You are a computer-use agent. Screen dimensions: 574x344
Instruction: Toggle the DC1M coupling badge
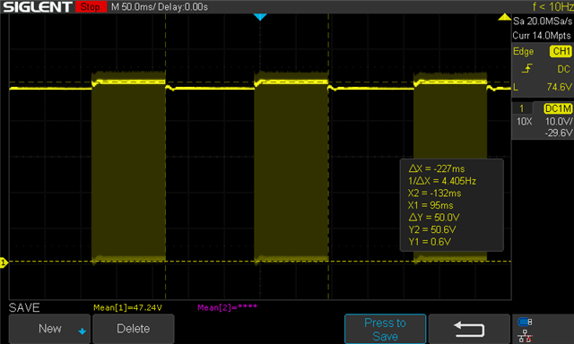click(558, 108)
